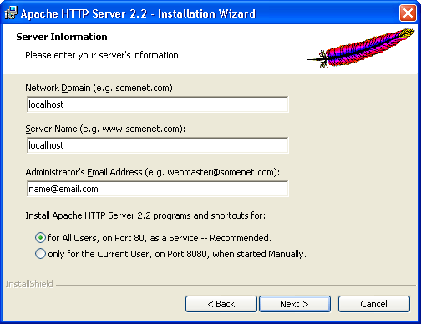Image resolution: width=421 pixels, height=324 pixels.
Task: Click the 'when started Manually' option label text
Action: 259,254
